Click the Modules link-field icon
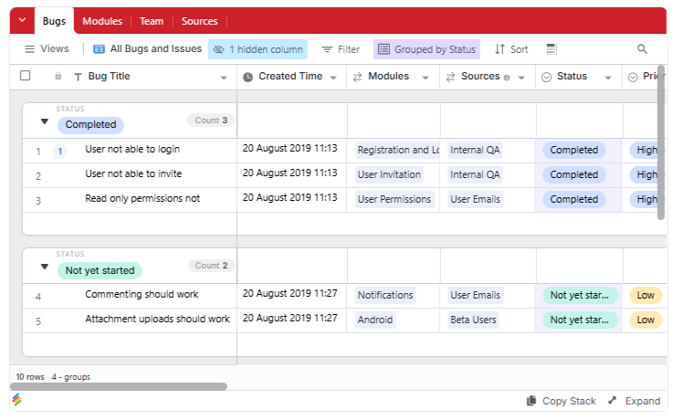Image resolution: width=683 pixels, height=420 pixels. point(357,77)
